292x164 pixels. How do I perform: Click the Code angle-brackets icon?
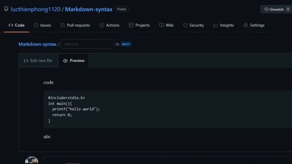point(11,25)
